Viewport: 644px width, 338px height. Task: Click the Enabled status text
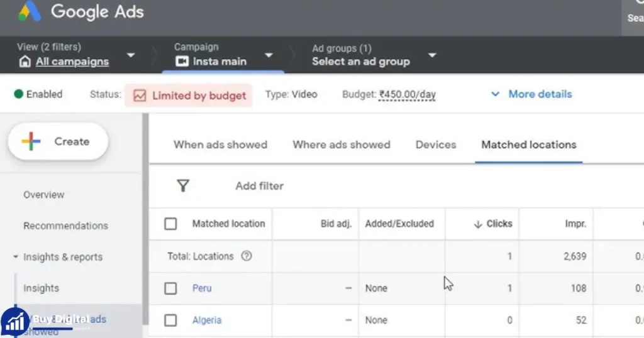click(x=45, y=94)
